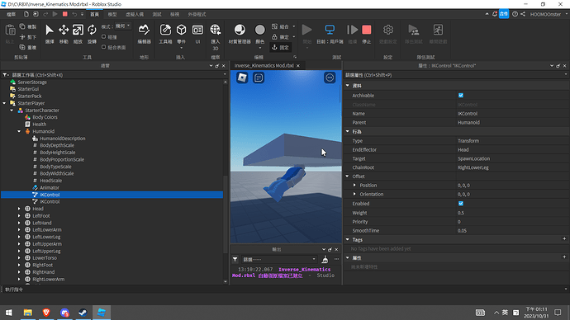
Task: Open the View ribbon tab
Action: pyautogui.click(x=174, y=14)
